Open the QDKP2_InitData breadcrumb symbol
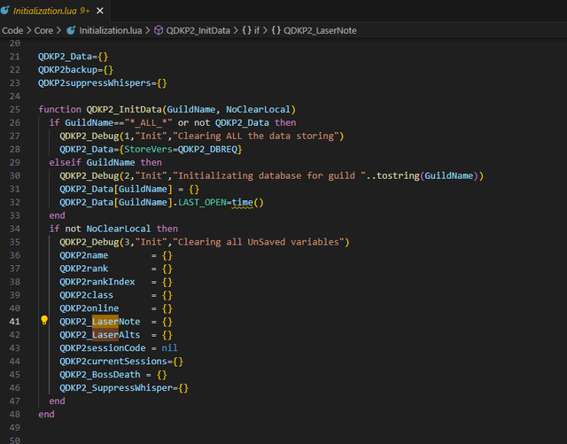567x444 pixels. click(198, 31)
